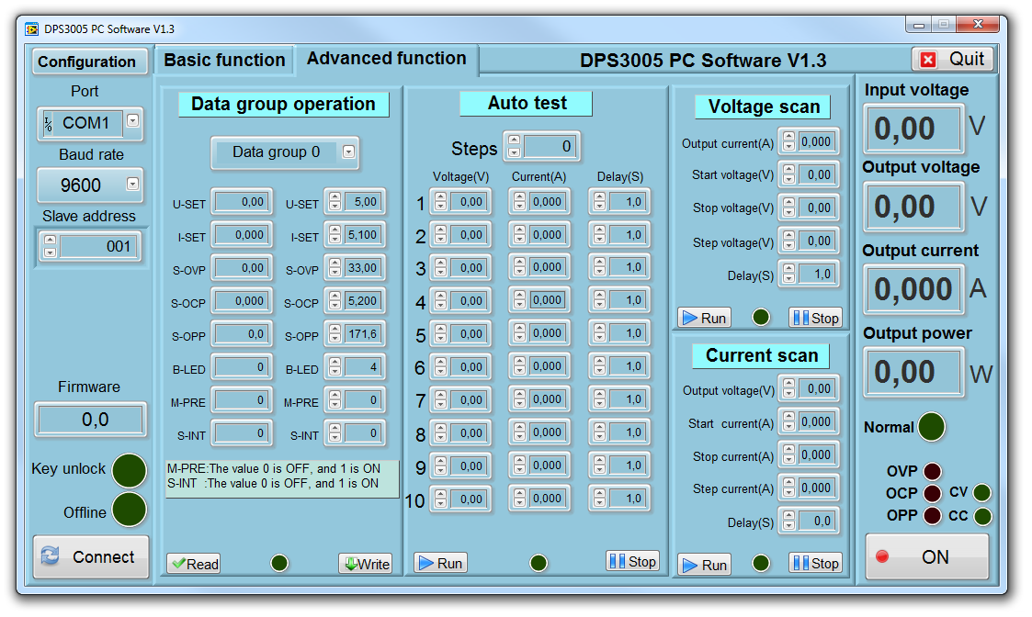Click the Input voltage display
1032x617 pixels.
[913, 129]
